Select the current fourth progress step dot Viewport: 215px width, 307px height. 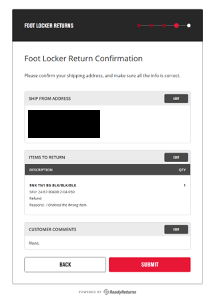(176, 26)
